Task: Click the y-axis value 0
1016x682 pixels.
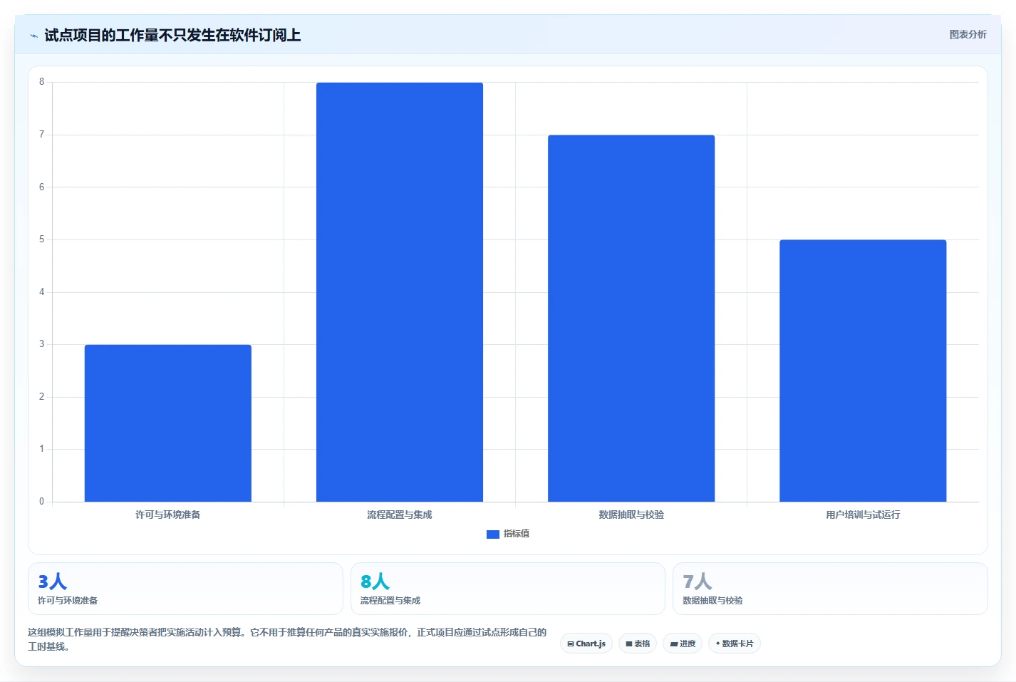Action: (x=41, y=502)
